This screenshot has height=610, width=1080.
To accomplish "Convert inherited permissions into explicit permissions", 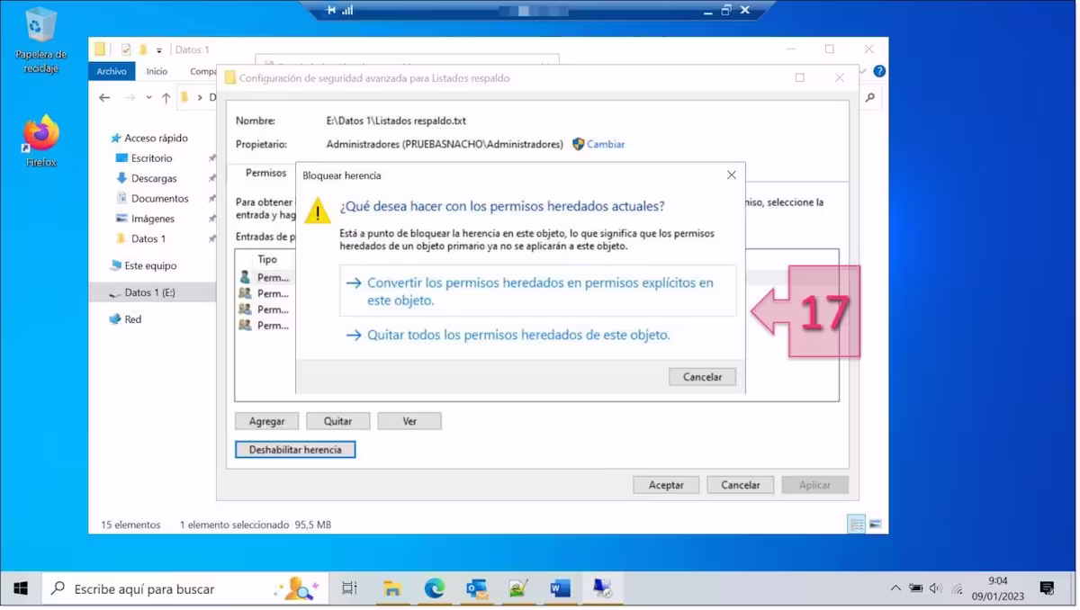I will pyautogui.click(x=537, y=291).
